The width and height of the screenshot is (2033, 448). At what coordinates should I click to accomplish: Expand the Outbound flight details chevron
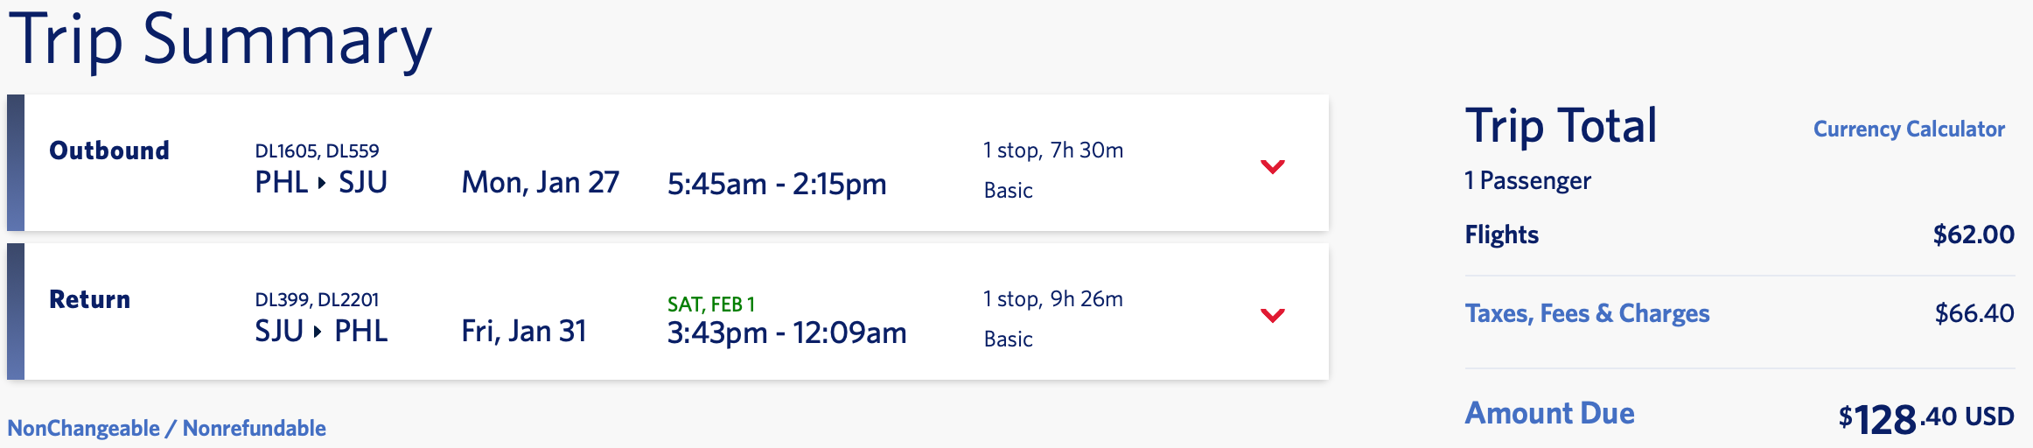coord(1272,166)
